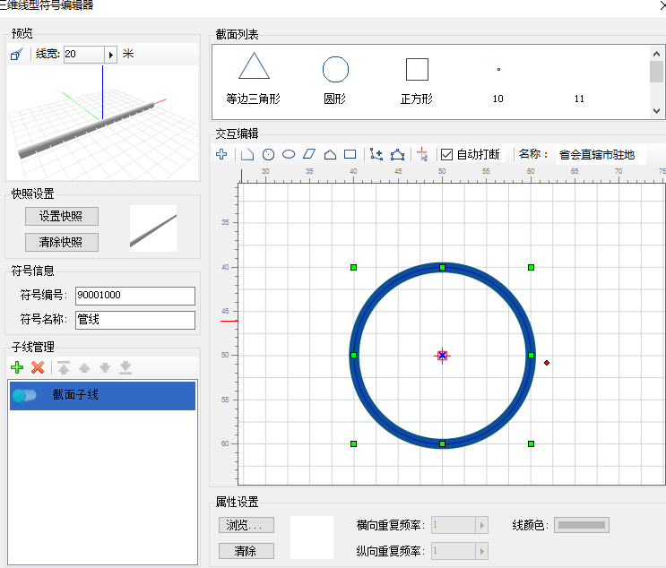
Task: Click the 清除快照 button
Action: [62, 243]
